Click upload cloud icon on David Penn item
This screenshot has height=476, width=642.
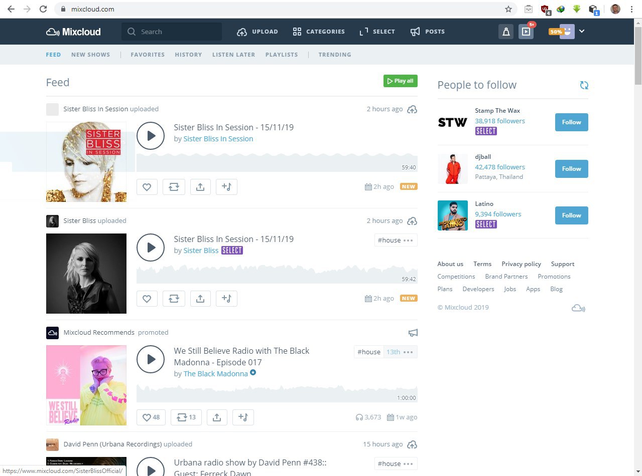[412, 444]
